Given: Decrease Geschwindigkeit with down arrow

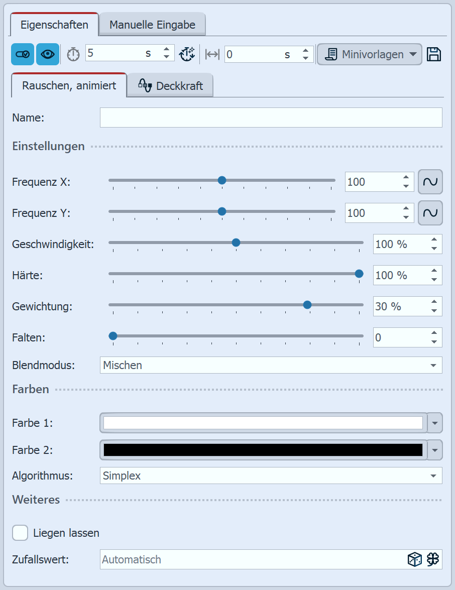Looking at the screenshot, I should [x=434, y=249].
